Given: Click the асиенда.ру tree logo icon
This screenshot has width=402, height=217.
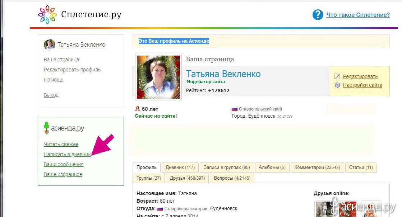Looking at the screenshot, I should coord(46,128).
